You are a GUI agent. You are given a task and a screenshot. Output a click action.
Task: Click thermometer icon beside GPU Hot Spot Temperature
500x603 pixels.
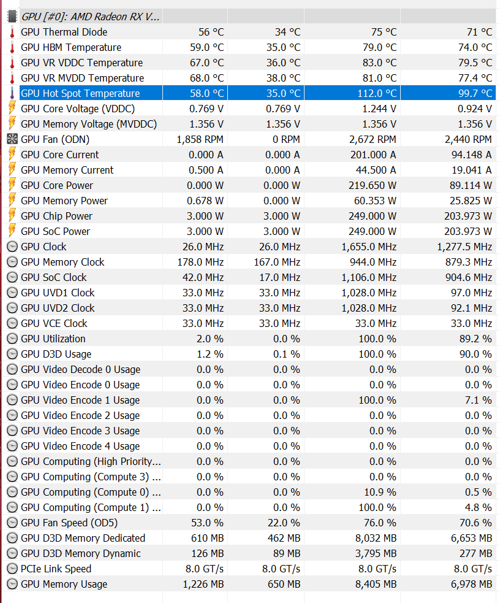tap(12, 93)
